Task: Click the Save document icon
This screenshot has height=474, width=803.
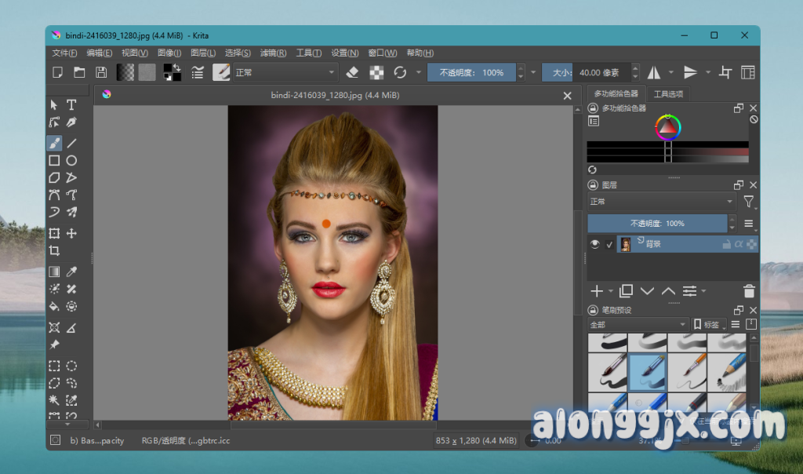Action: (x=101, y=72)
